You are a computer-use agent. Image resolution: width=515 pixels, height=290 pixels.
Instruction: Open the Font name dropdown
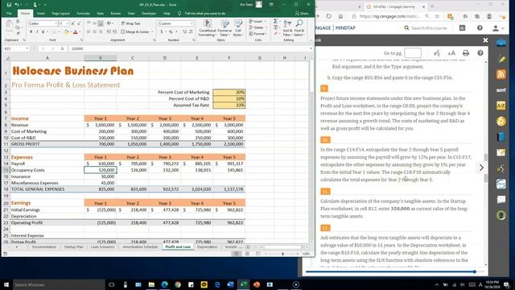[x=56, y=23]
